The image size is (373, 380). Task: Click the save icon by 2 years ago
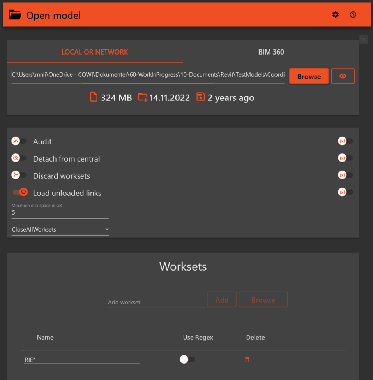(200, 97)
